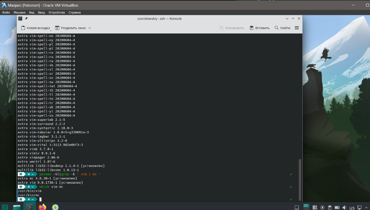Click output line '/usr/bin/vim'
This screenshot has height=210, width=370.
pyautogui.click(x=29, y=191)
